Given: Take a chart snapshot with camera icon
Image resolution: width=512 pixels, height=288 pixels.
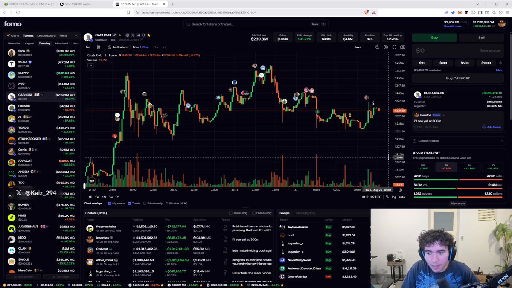Looking at the screenshot, I should click(x=403, y=47).
